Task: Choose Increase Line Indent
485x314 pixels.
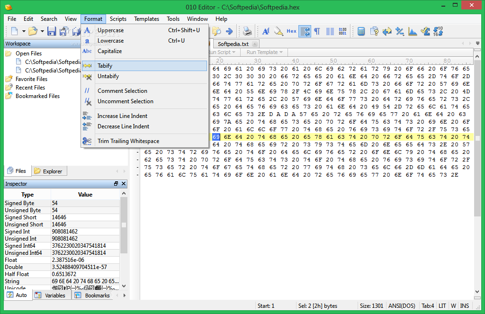Action: pos(145,116)
